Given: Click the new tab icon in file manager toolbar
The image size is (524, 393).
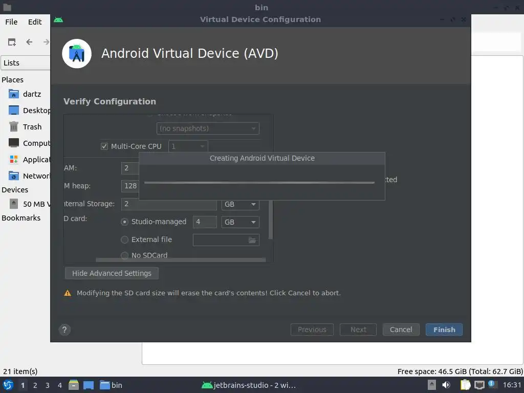Looking at the screenshot, I should point(12,42).
